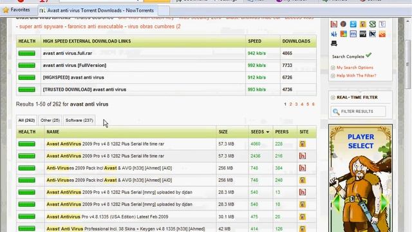Click the dark bordered BT site icon in the grid
This screenshot has height=232, width=412.
coord(372,34)
